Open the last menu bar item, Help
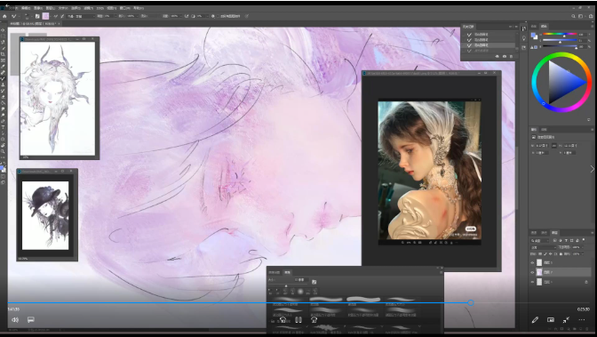Screen dimensions: 597x337 (139, 8)
